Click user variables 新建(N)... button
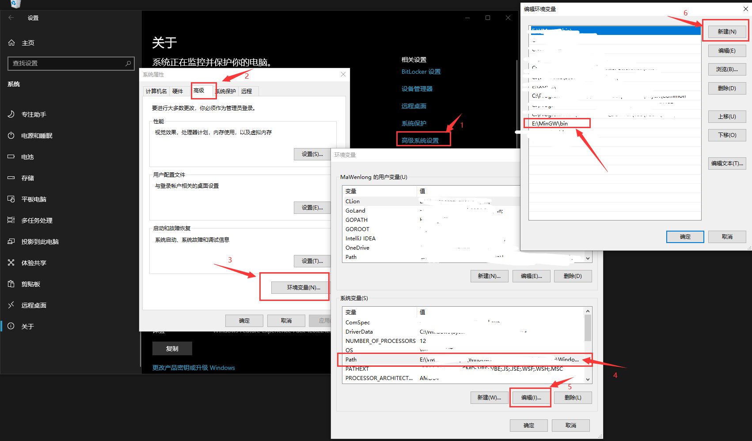 [489, 276]
